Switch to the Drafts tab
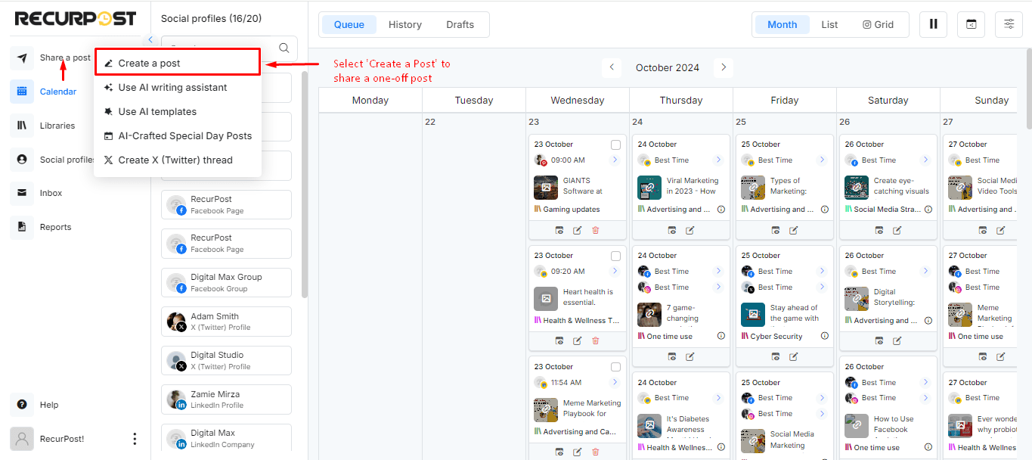1032x460 pixels. tap(460, 25)
